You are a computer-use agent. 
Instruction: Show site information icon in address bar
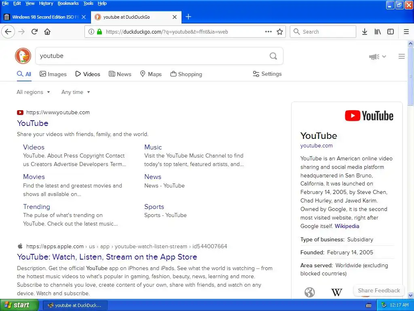[x=91, y=32]
